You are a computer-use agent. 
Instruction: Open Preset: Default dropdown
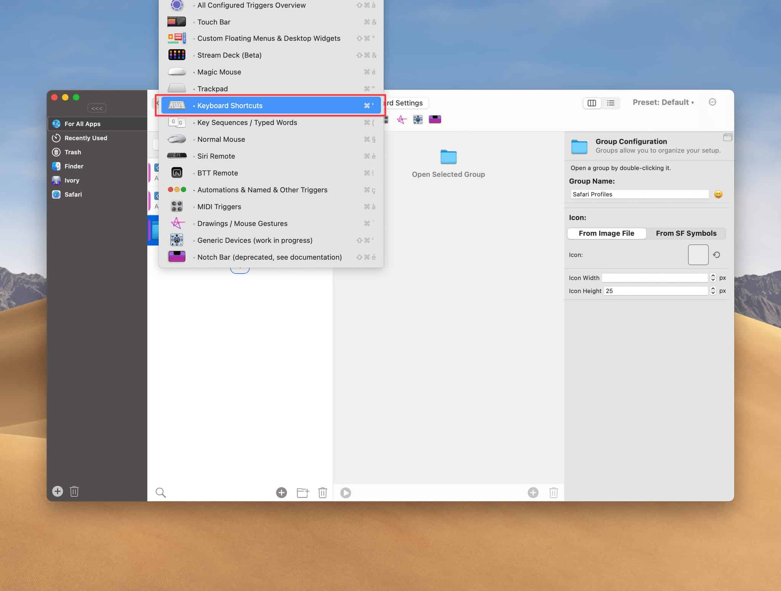[x=663, y=102]
